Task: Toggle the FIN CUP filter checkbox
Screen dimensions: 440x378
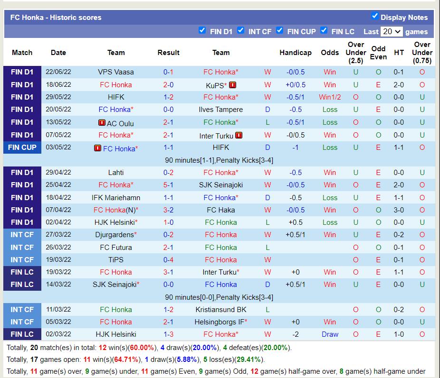Action: (279, 30)
